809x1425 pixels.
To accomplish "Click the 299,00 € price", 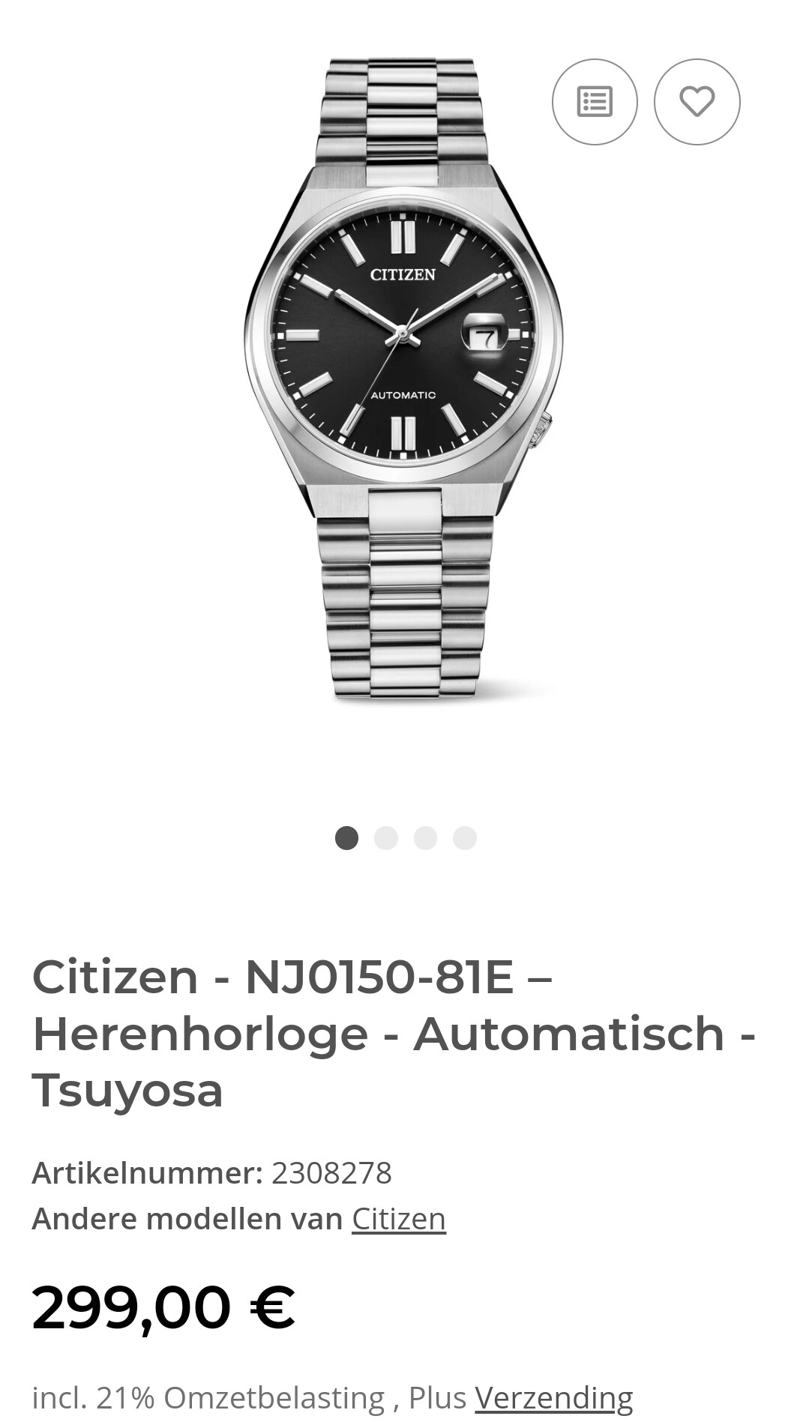I will coord(163,1308).
